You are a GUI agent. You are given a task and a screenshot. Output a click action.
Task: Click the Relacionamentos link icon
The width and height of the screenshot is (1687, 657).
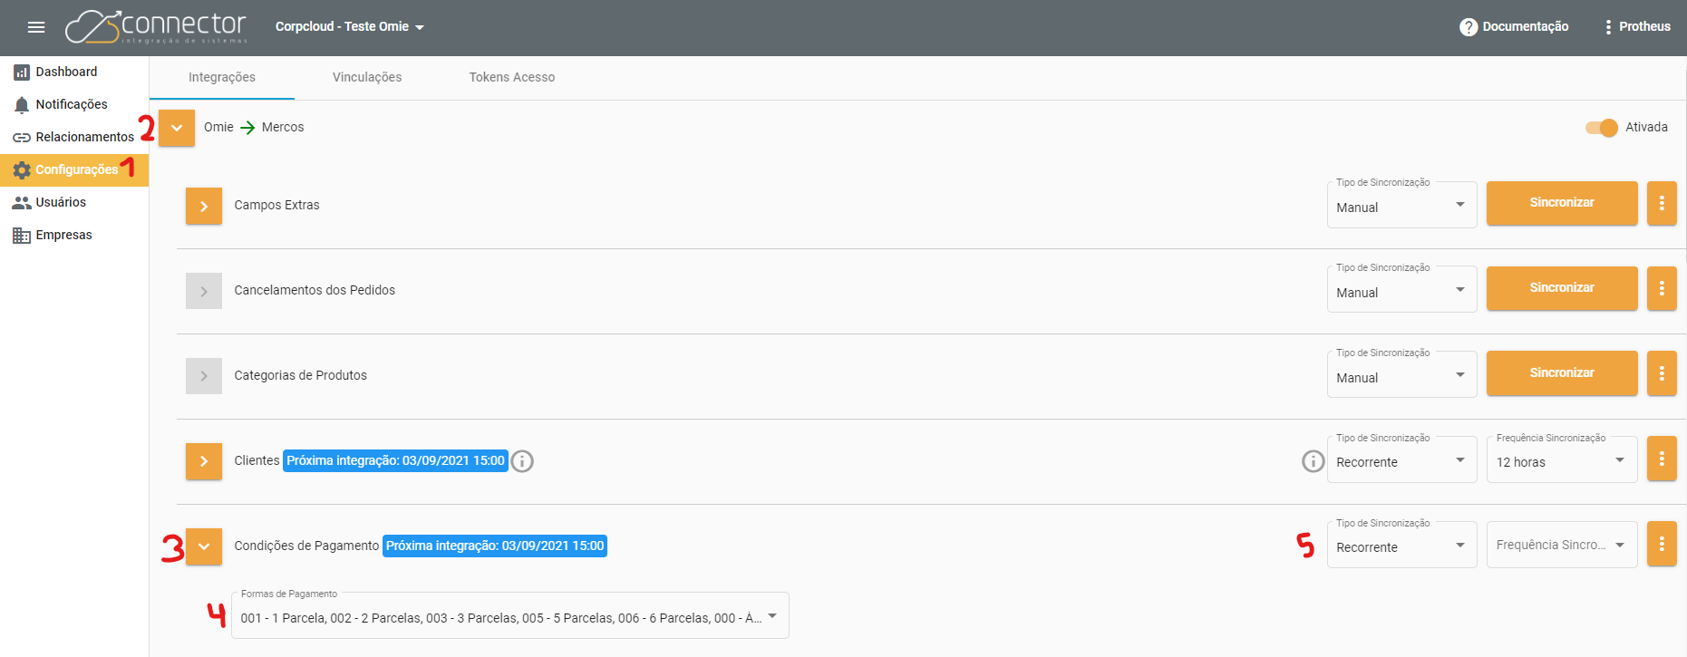pyautogui.click(x=22, y=138)
